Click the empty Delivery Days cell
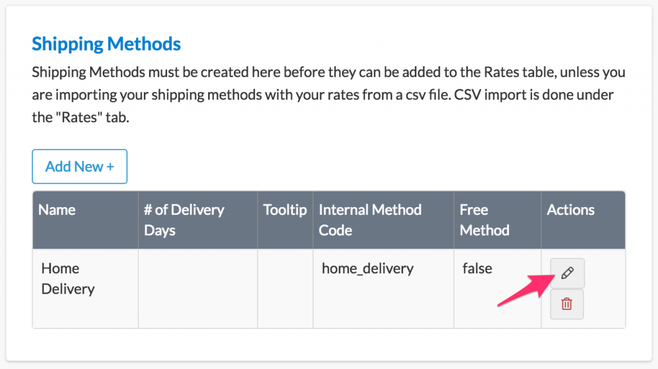Screen dimensions: 658x369 click(x=197, y=288)
